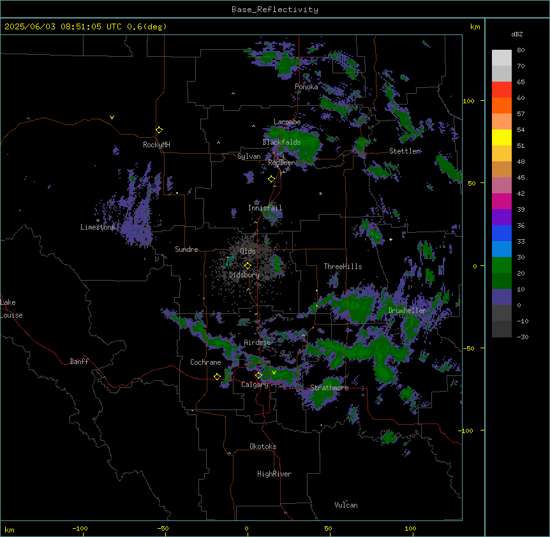Viewport: 550px width, 537px height.
Task: Click the Innisfail town label
Action: [x=265, y=208]
